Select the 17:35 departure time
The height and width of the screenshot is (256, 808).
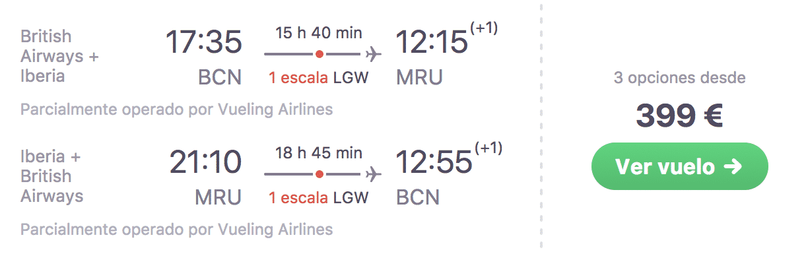204,42
